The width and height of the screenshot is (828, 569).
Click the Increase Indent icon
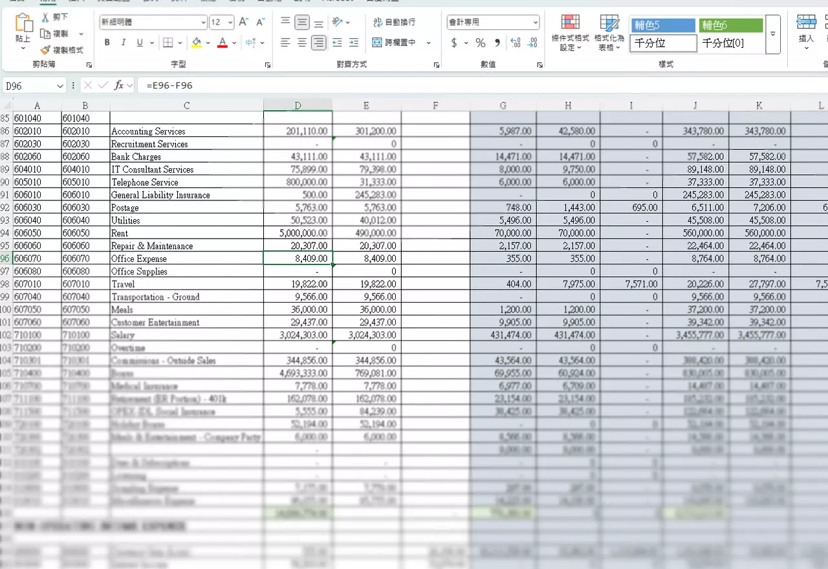point(353,43)
